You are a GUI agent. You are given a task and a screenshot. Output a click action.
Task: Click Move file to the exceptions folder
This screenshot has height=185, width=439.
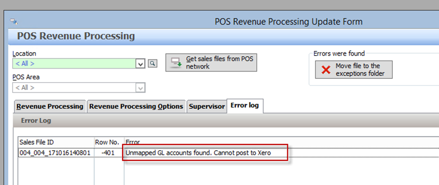[x=354, y=70]
